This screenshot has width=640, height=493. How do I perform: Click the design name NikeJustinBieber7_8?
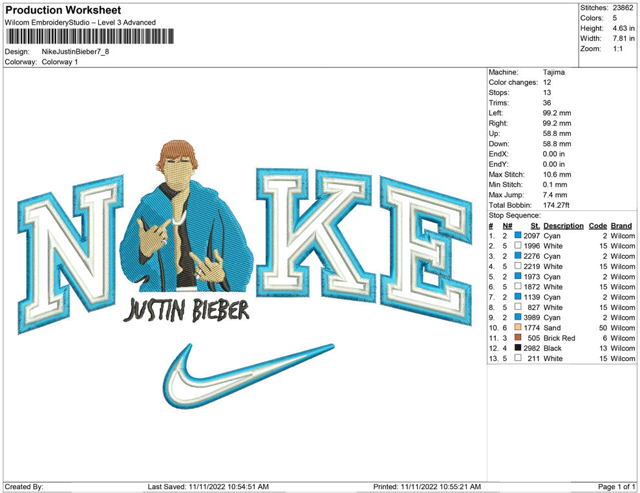[x=76, y=52]
